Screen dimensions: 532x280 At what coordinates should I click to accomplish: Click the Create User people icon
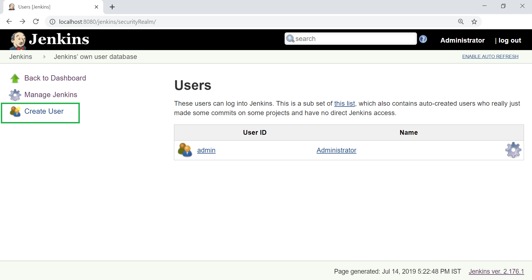(15, 112)
